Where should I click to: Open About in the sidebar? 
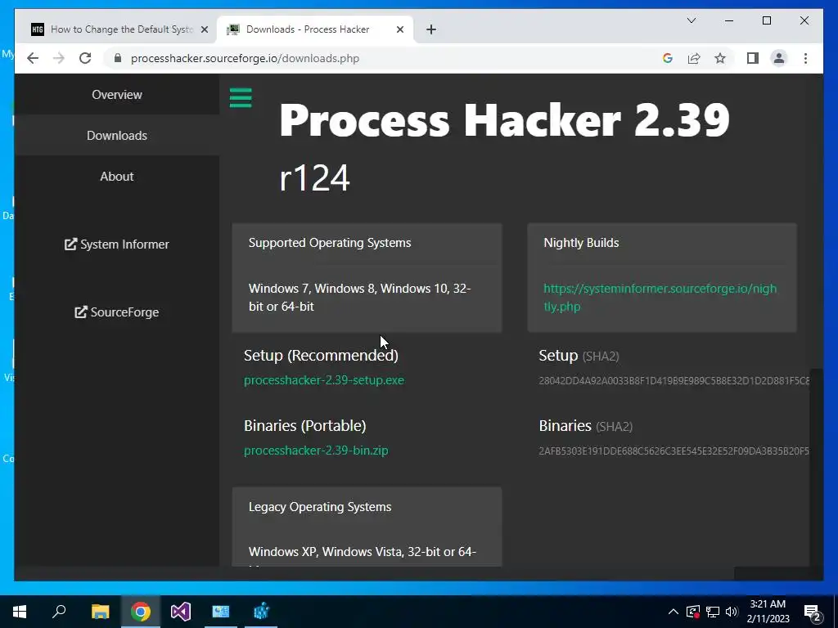click(117, 177)
